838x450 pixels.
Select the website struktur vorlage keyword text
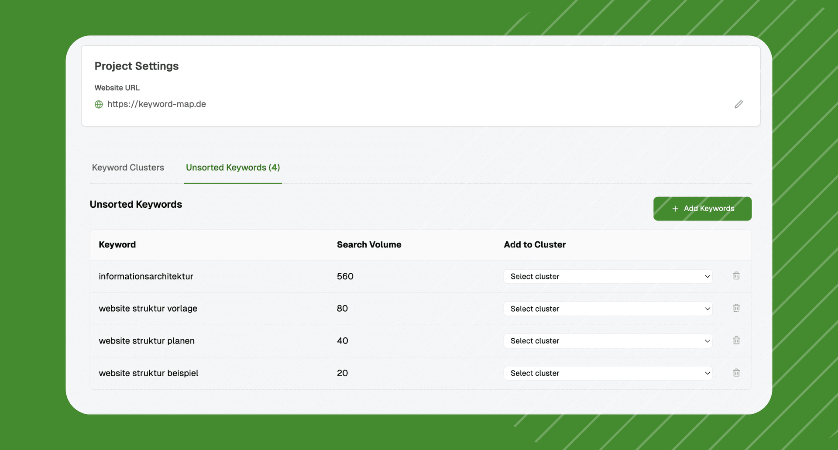[x=148, y=309]
